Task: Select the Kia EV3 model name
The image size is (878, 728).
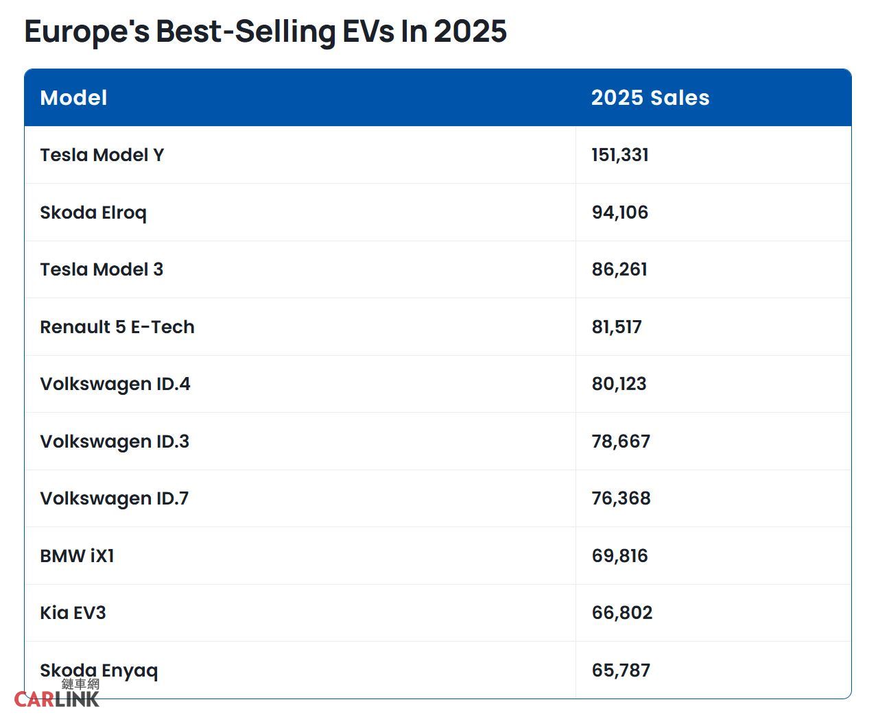Action: (73, 613)
